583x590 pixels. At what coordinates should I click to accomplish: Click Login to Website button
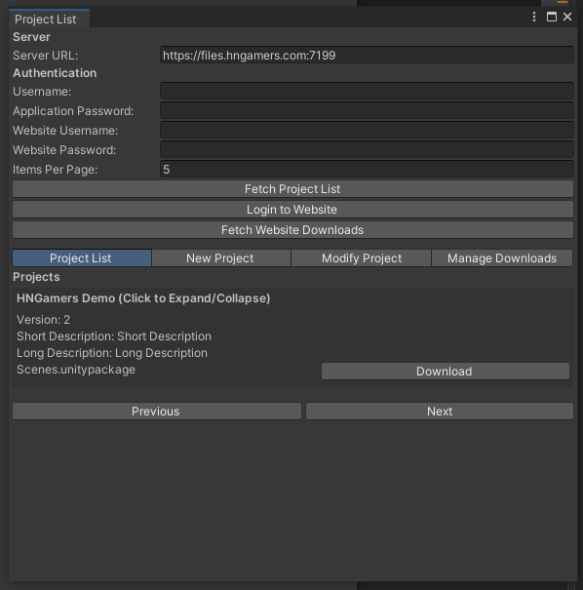[292, 210]
